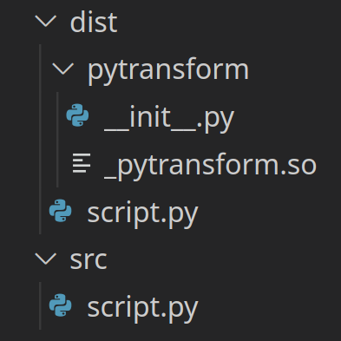Click the Python icon beside __init__.py
The image size is (341, 341).
(77, 115)
